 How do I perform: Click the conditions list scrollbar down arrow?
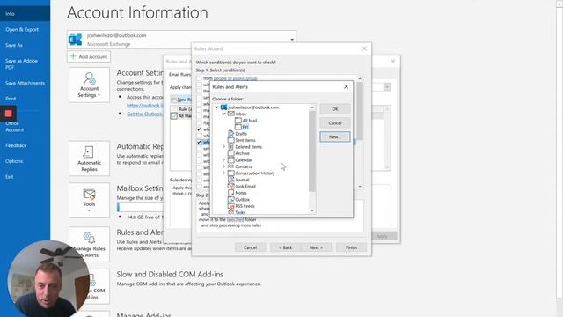360,187
